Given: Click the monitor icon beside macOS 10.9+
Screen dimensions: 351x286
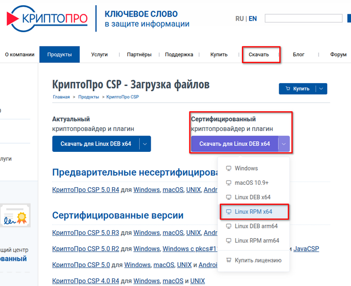Looking at the screenshot, I should 229,183.
